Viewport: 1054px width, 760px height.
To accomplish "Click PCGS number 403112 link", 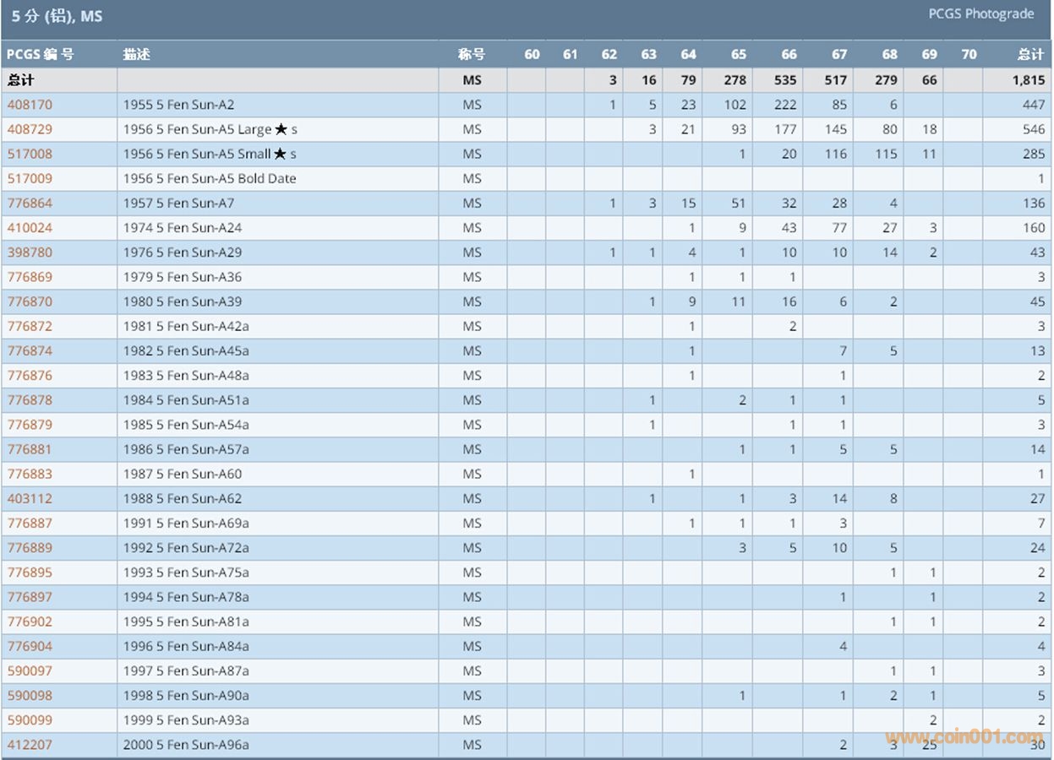I will tap(30, 498).
